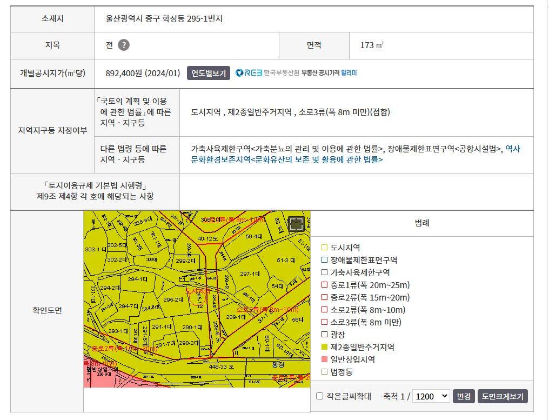Click the 중로1류(폭 20m~25m) legend swatch
Viewport: 549px width, 420px height.
pos(324,285)
